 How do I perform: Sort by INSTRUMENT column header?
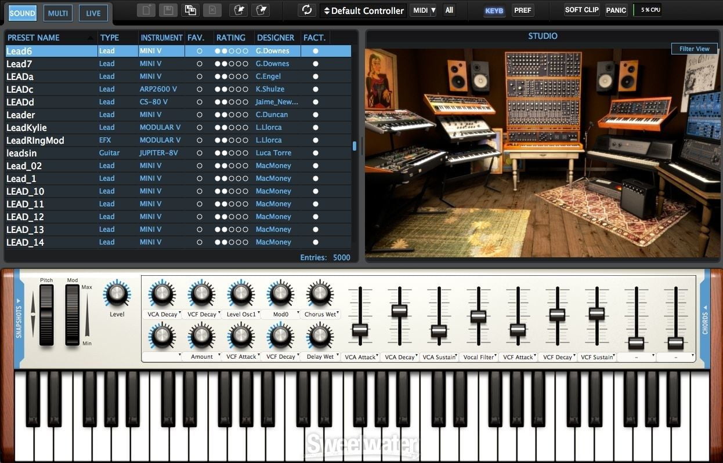tap(162, 38)
